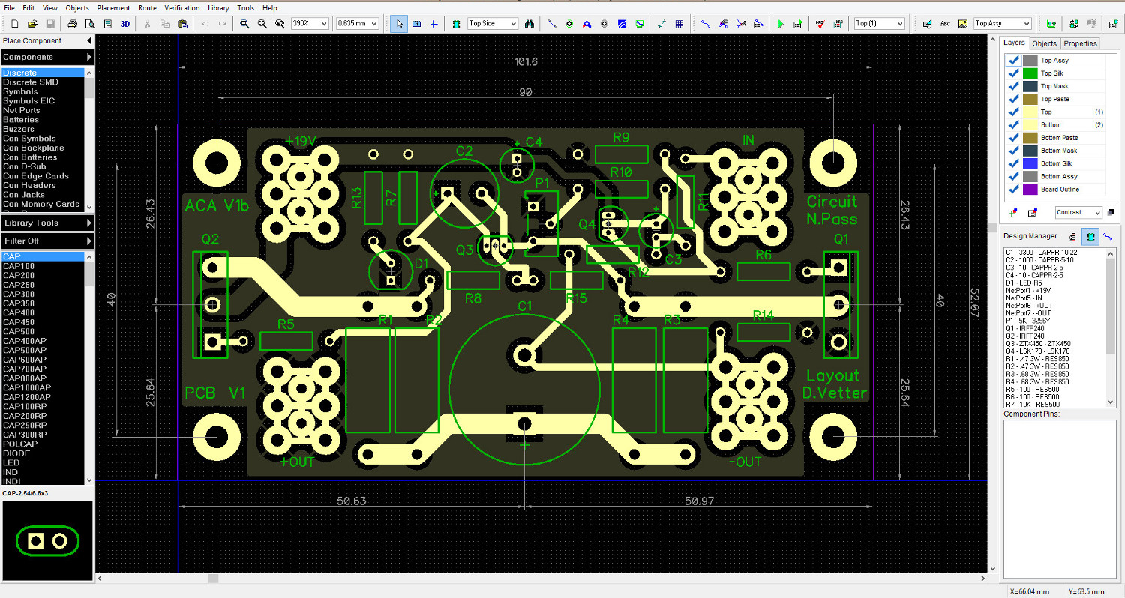Open the Verification menu
This screenshot has width=1125, height=598.
click(182, 7)
